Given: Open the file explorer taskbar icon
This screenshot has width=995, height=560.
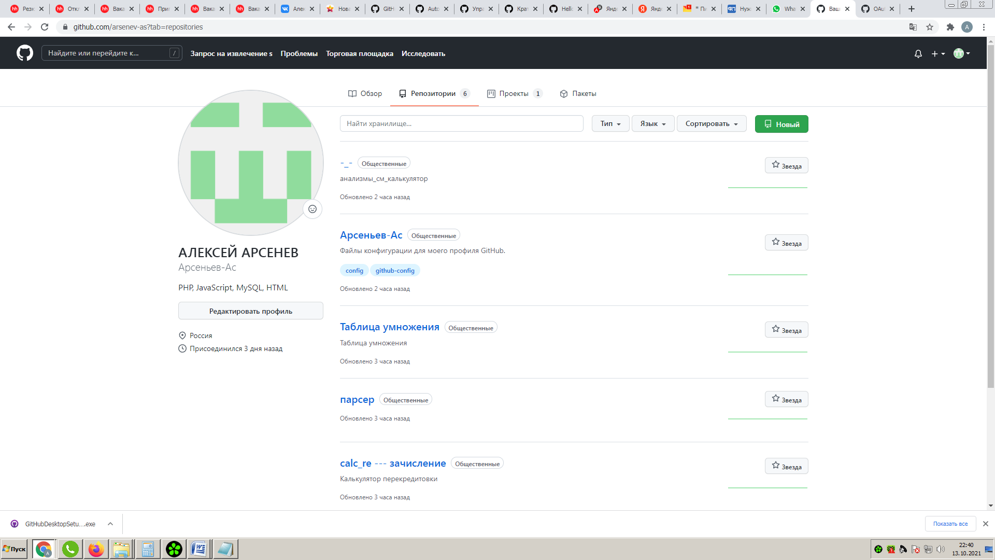Looking at the screenshot, I should pos(121,549).
